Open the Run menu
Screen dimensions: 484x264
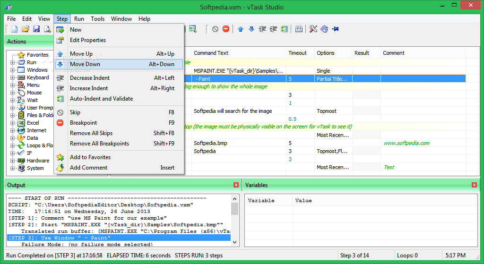coord(79,19)
